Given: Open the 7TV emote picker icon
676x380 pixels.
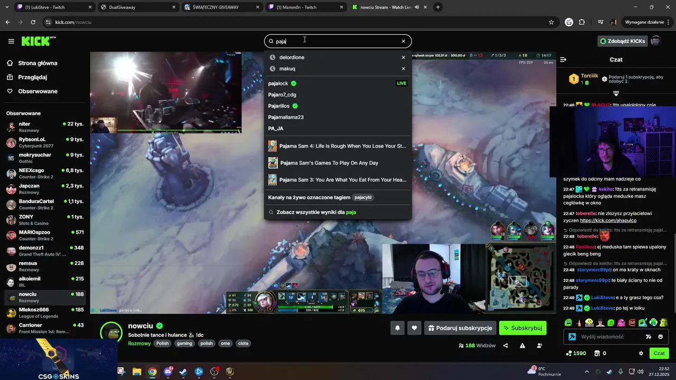Looking at the screenshot, I should 649,337.
